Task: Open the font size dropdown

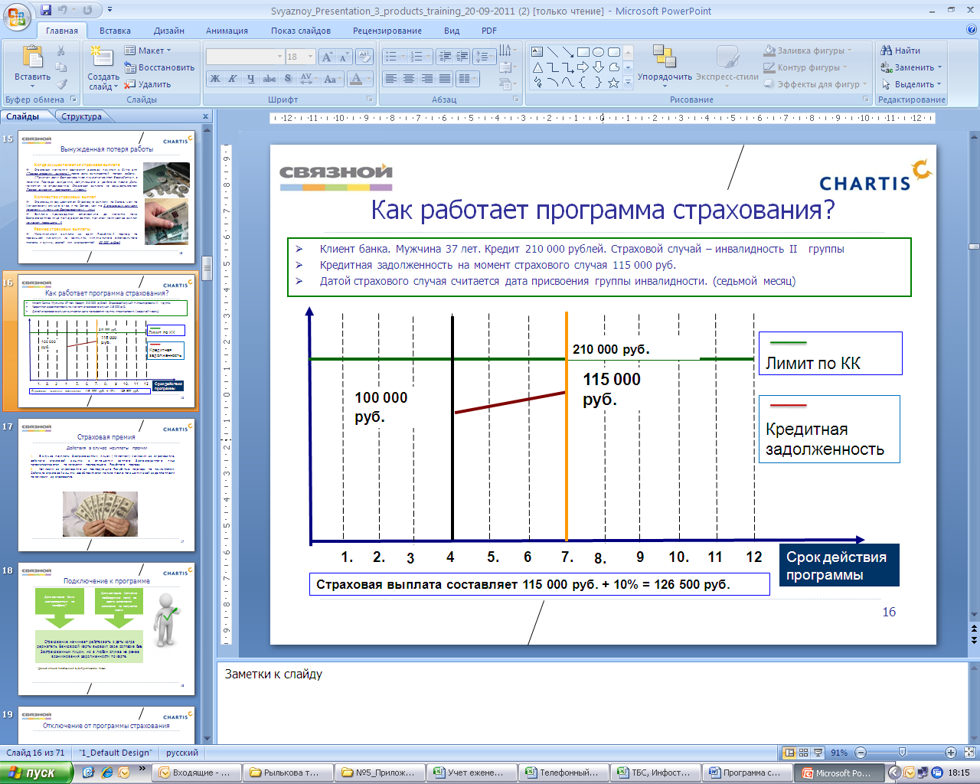Action: point(310,57)
